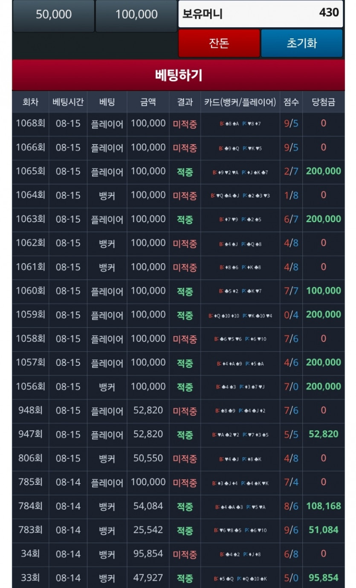This screenshot has height=588, width=356.
Task: Click the 카드(뱅커/플레이어) column header
Action: tap(240, 102)
